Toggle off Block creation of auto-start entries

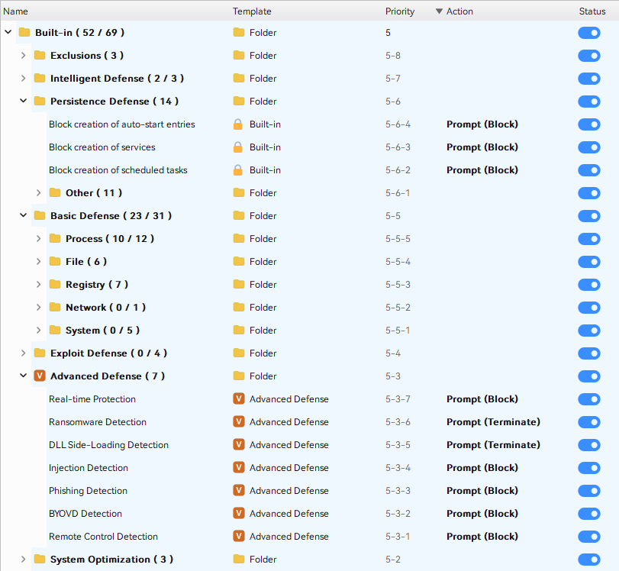(x=589, y=124)
